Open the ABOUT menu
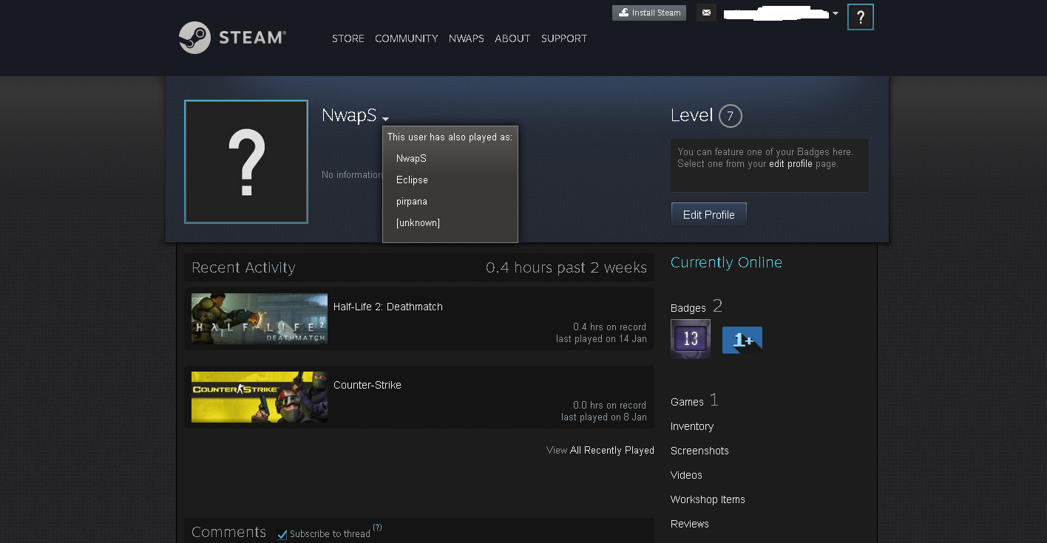The height and width of the screenshot is (543, 1047). [512, 38]
